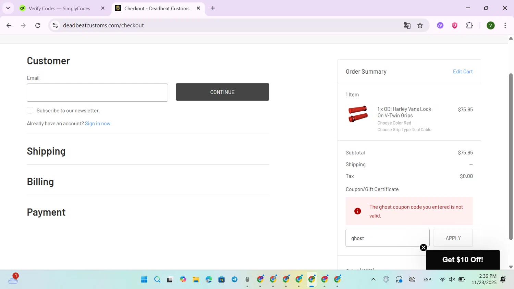Open the Windows Start menu

(144, 279)
